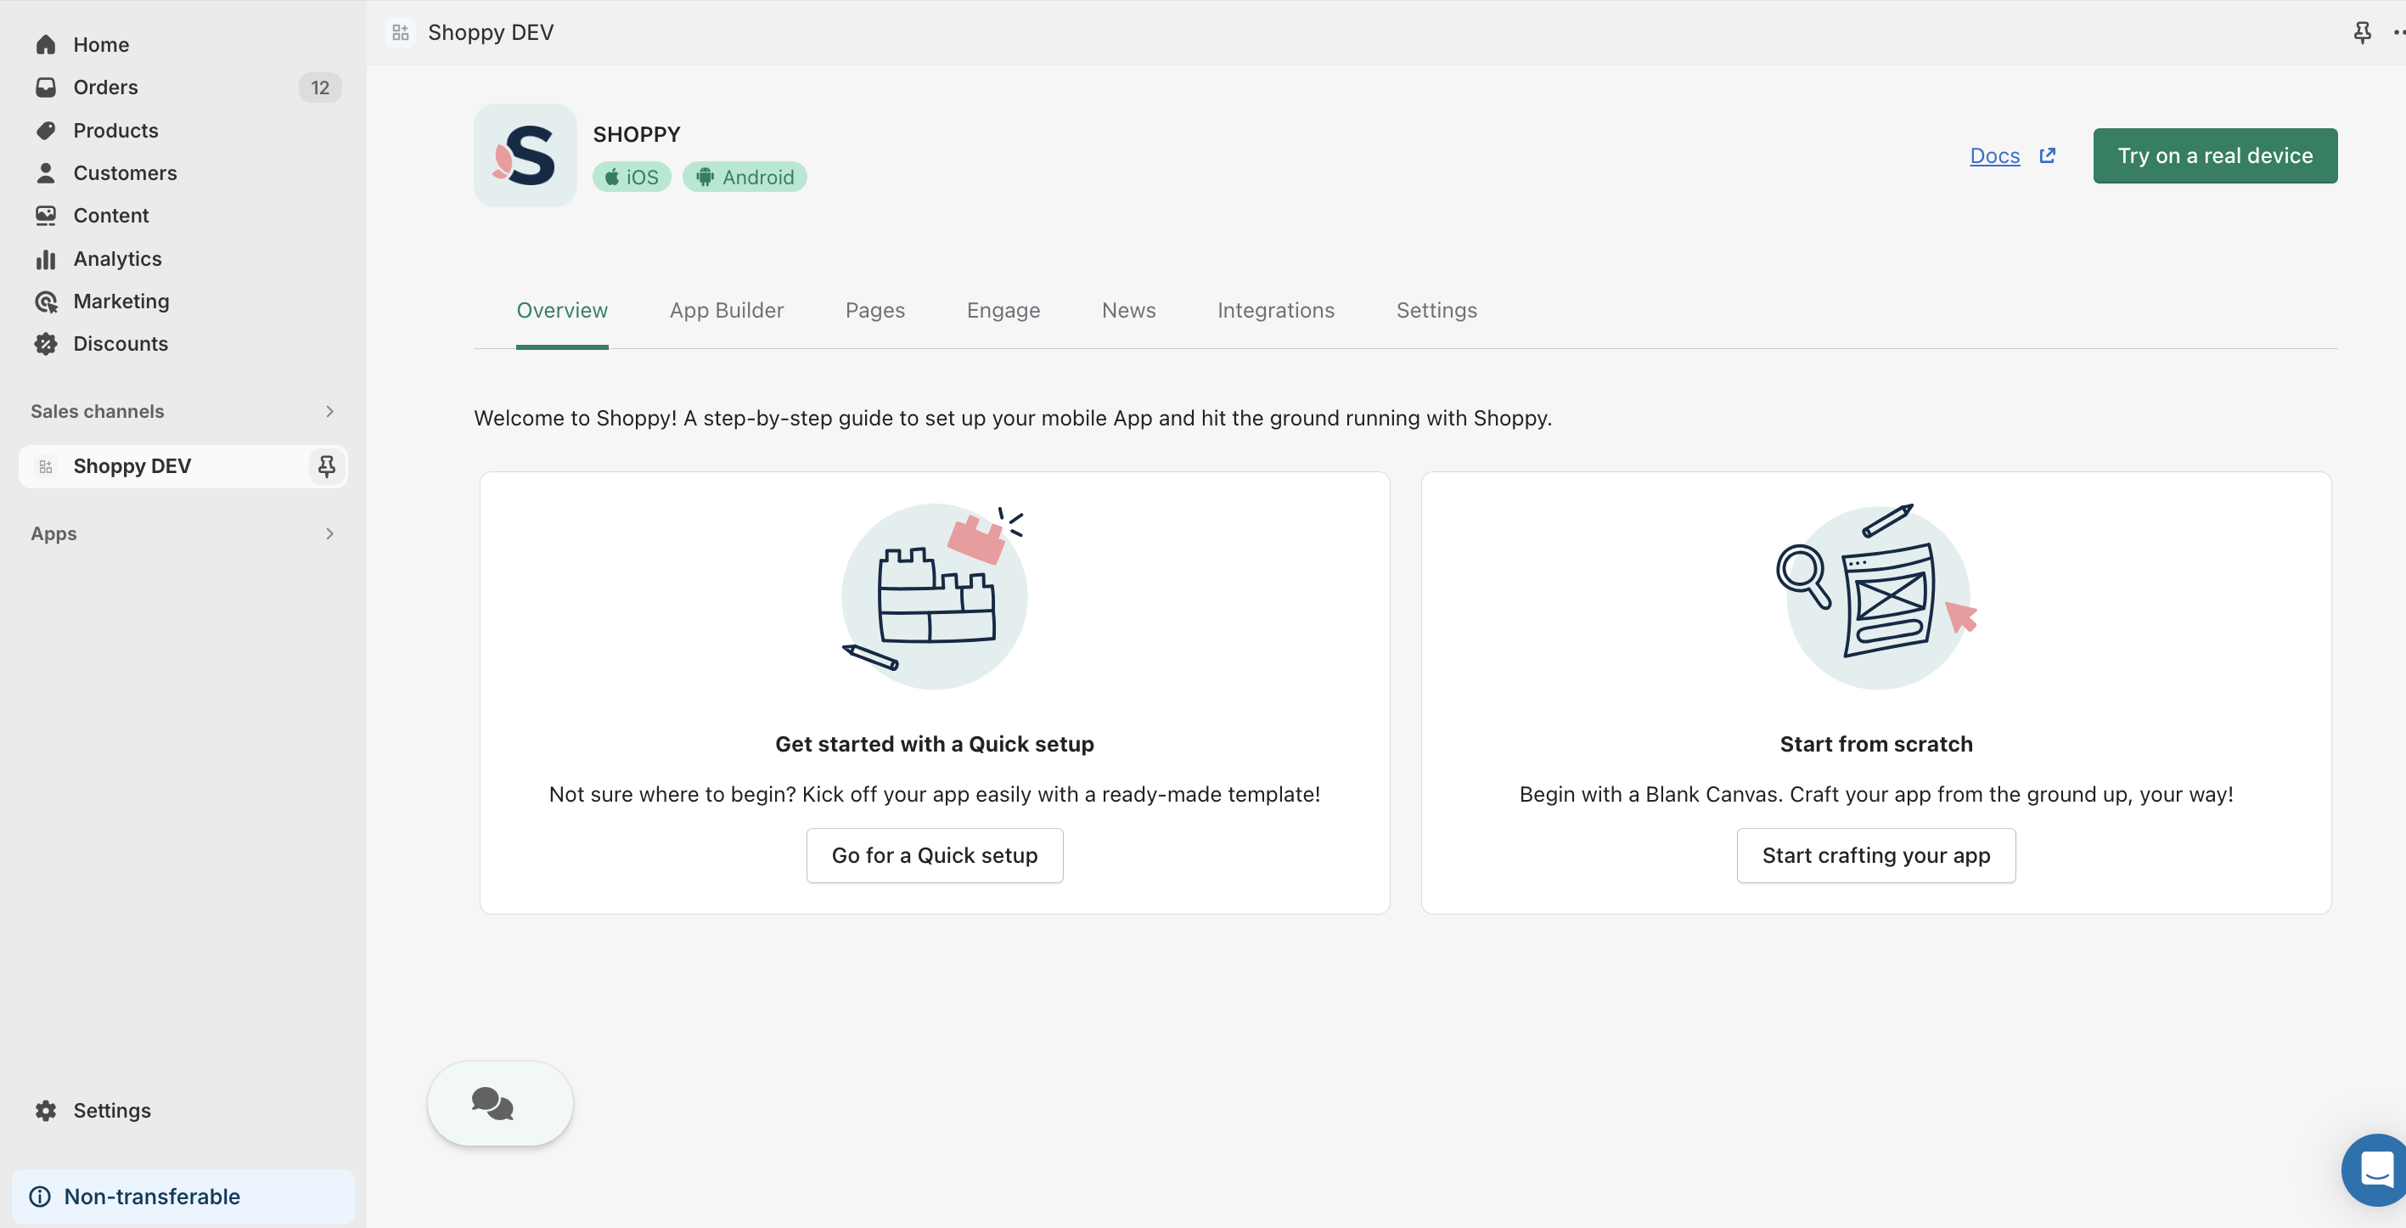The height and width of the screenshot is (1228, 2406).
Task: Open Orders via its inbox icon
Action: pyautogui.click(x=45, y=87)
